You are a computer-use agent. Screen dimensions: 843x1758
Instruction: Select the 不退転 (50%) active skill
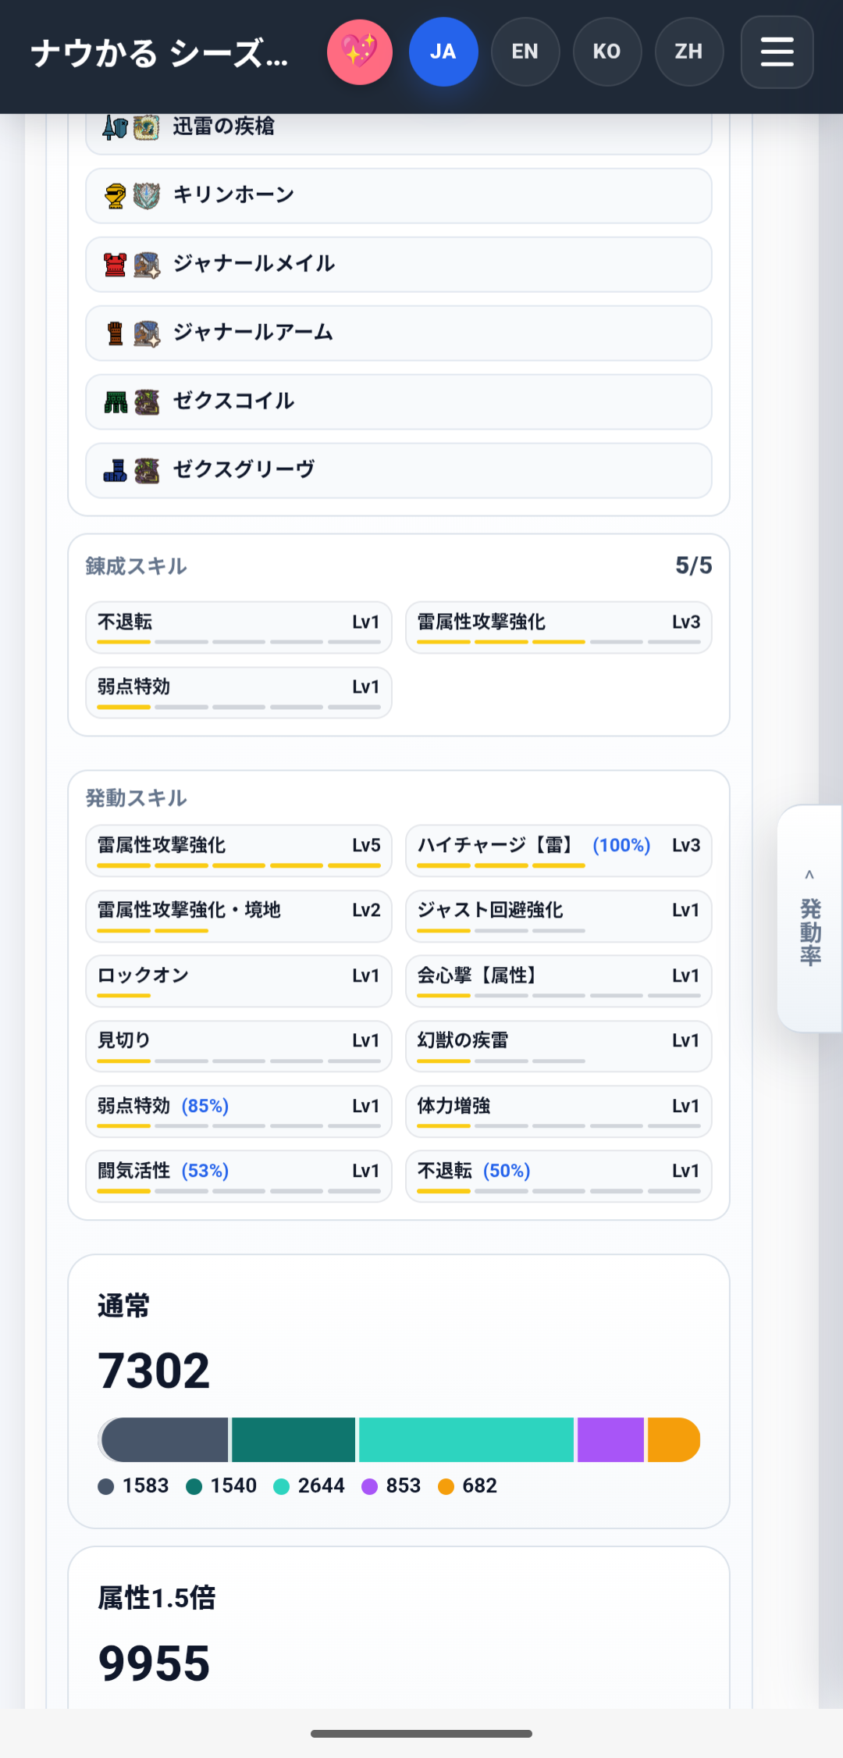point(559,1176)
